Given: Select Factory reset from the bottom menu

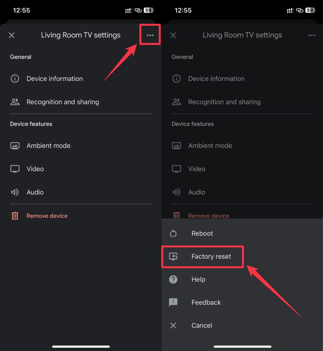Looking at the screenshot, I should pyautogui.click(x=211, y=256).
